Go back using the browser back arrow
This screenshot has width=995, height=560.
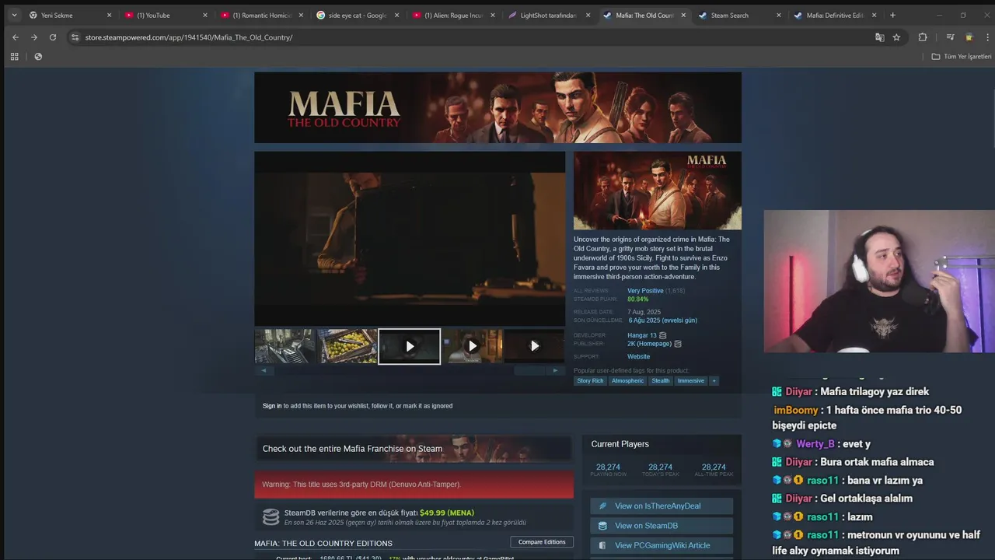tap(15, 37)
